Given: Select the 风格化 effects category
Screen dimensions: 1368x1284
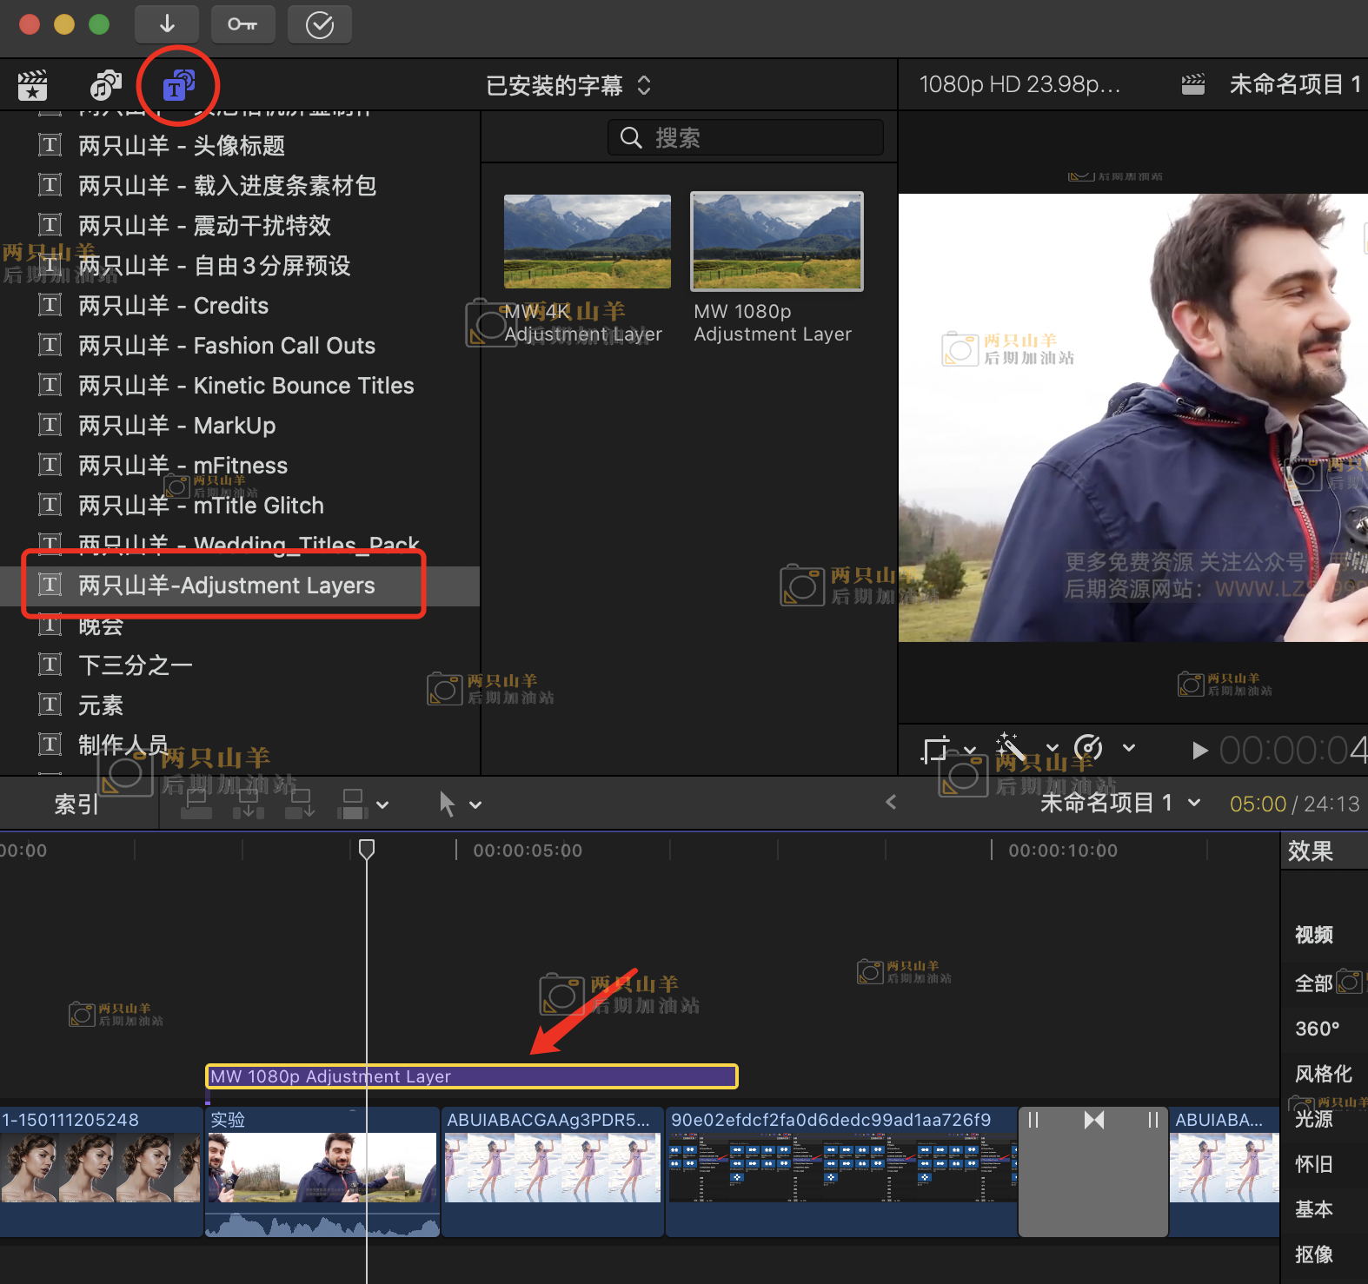Looking at the screenshot, I should point(1323,1074).
